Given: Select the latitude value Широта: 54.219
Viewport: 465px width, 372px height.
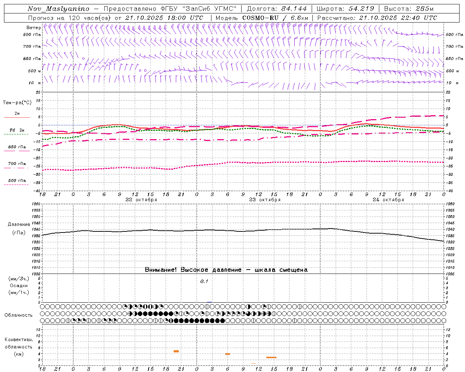Looking at the screenshot, I should coord(345,9).
